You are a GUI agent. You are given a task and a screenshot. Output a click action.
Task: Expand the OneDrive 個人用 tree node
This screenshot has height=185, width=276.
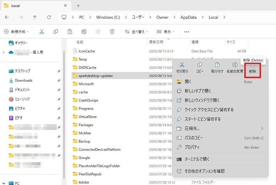click(x=4, y=52)
